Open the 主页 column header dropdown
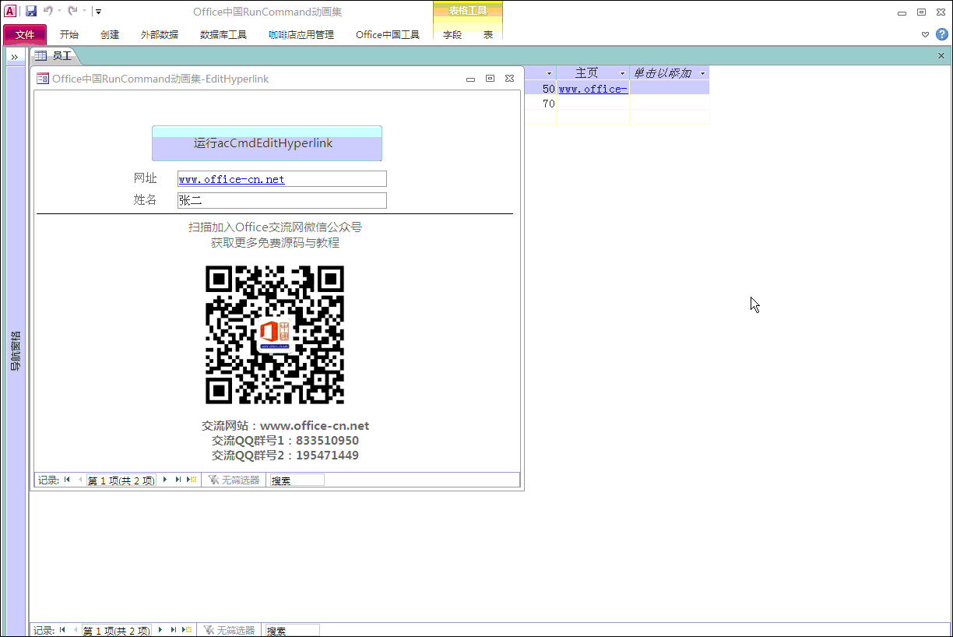This screenshot has height=637, width=953. pos(622,73)
